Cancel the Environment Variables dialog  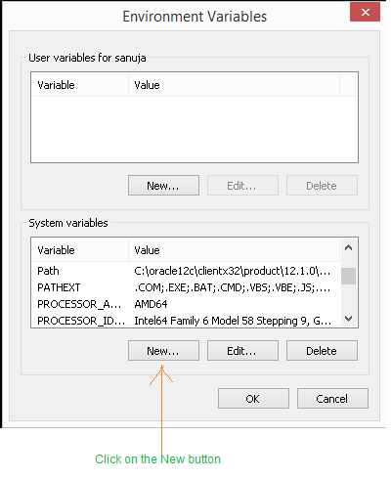coord(332,398)
